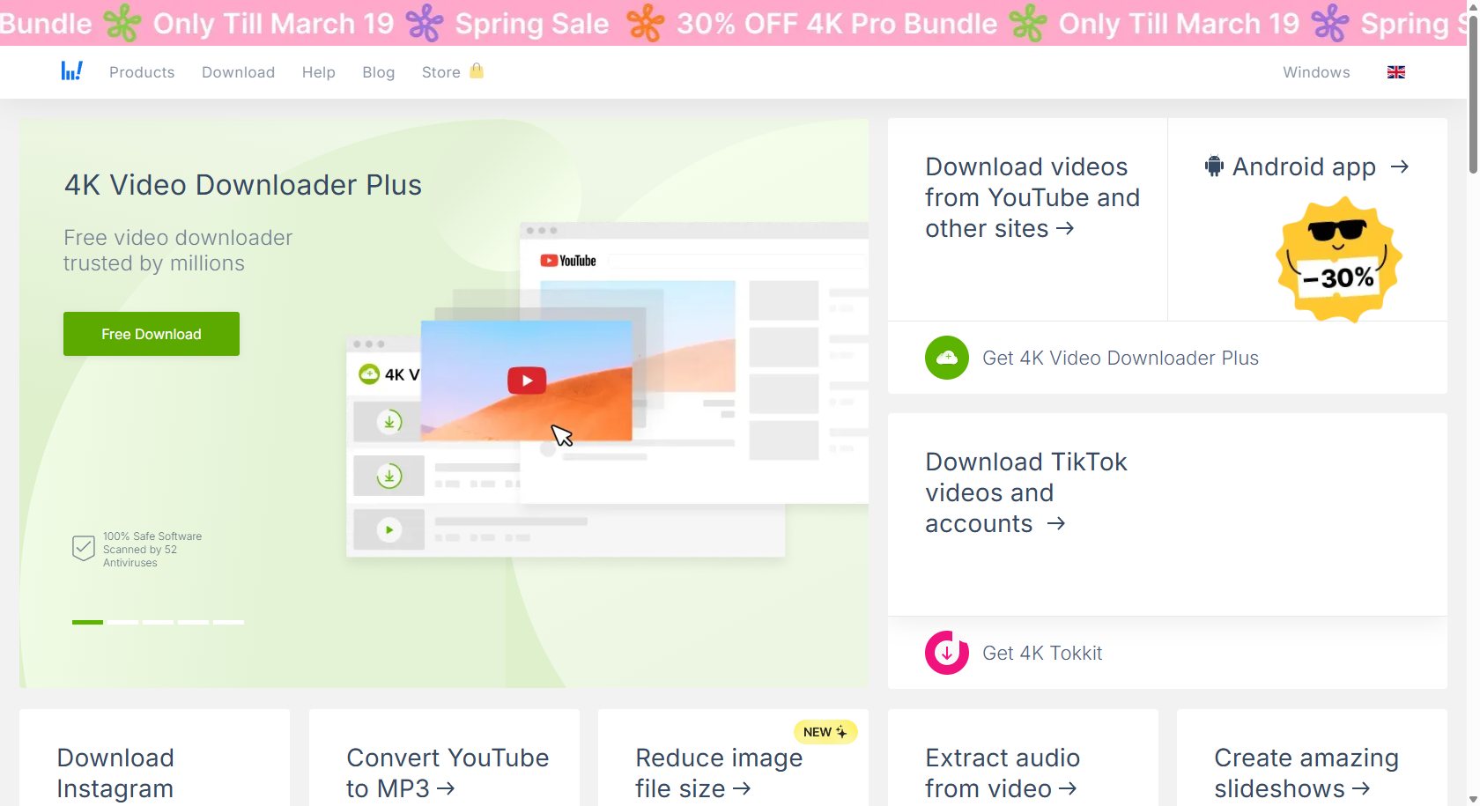Click the page vertical scrollbar
1480x806 pixels.
(1473, 403)
